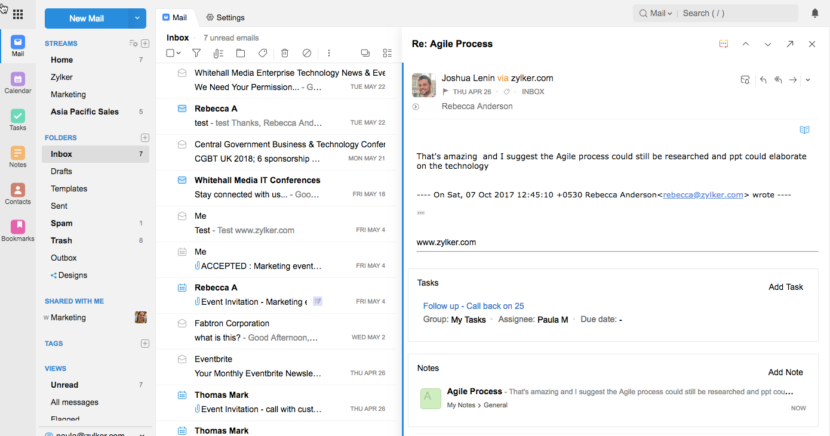
Task: Click the comment icon beside Re: Agile Process
Action: pos(724,44)
